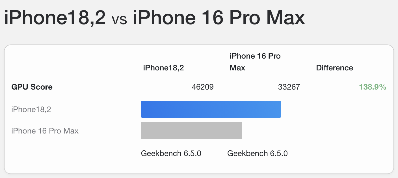Image resolution: width=398 pixels, height=178 pixels.
Task: Select the 46209 GPU score value
Action: (x=202, y=87)
